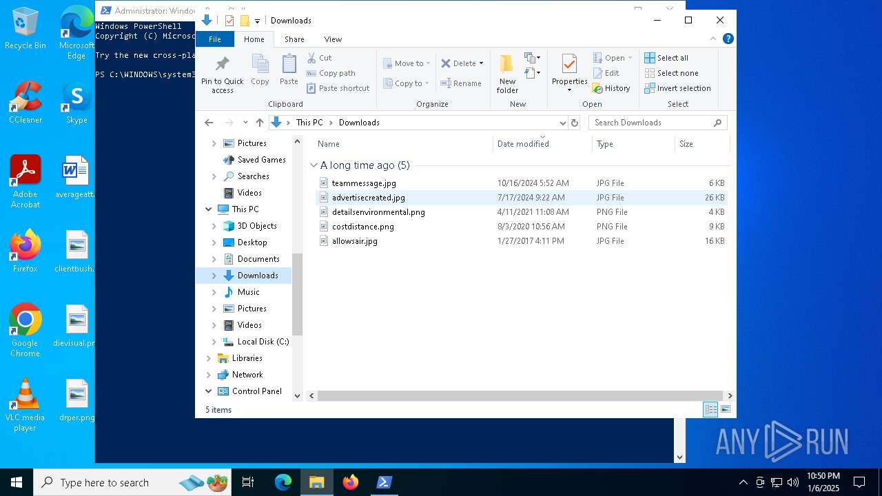Sort by Size column header
This screenshot has height=496, width=882.
pos(701,144)
